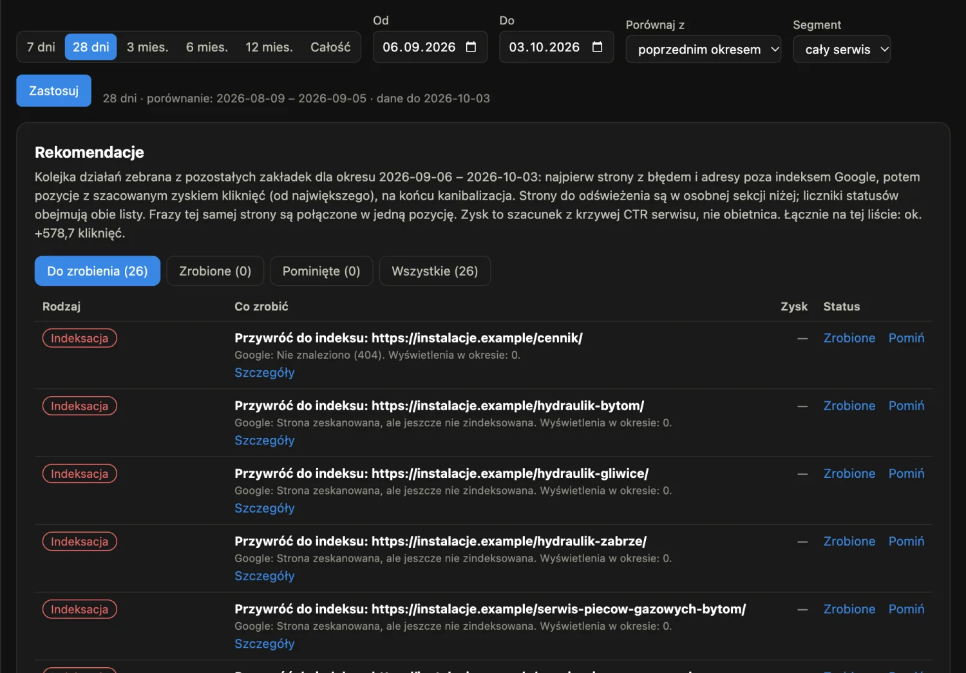Click the Rodzaj column header
Screen dimensions: 966x673
pyautogui.click(x=61, y=307)
